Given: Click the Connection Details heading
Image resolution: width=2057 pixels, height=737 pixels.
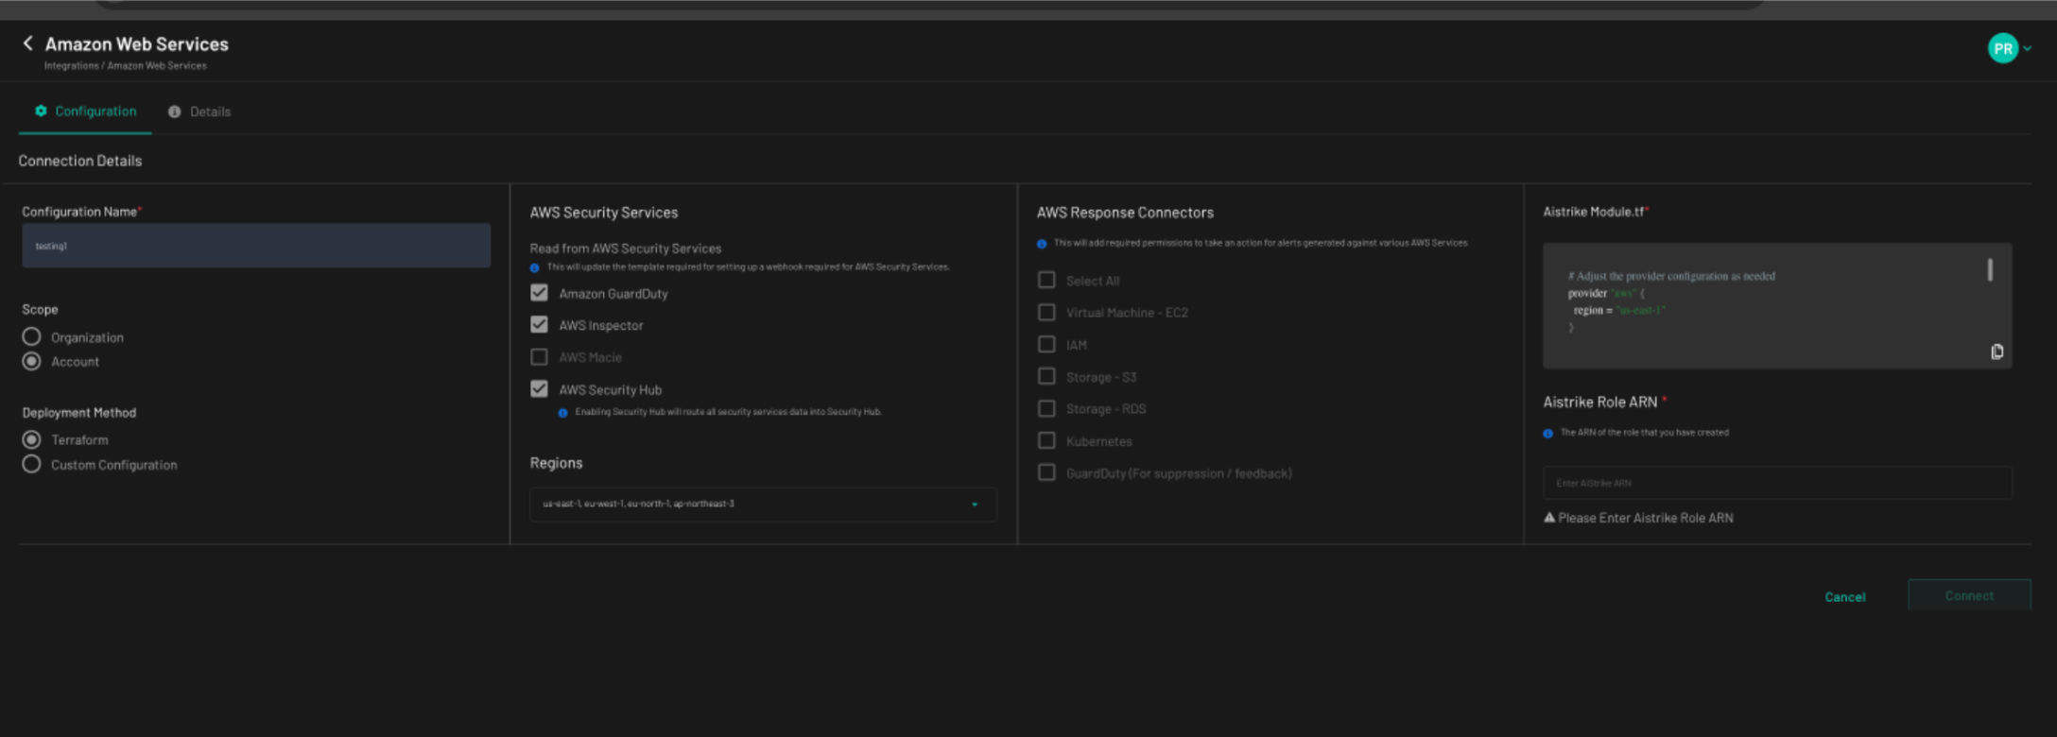Looking at the screenshot, I should [x=80, y=161].
